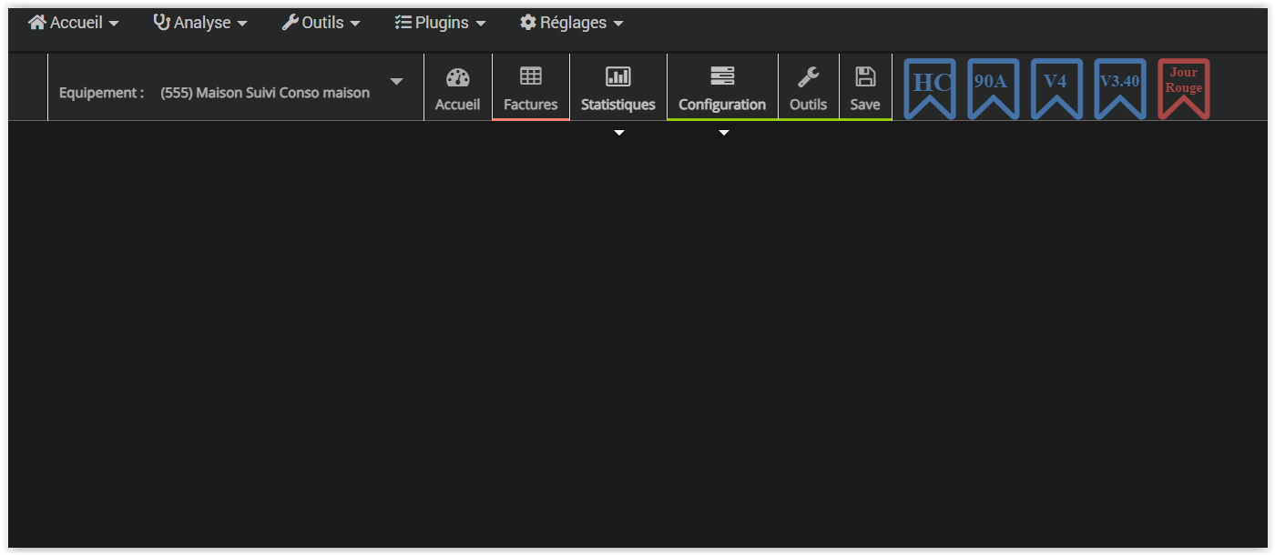Select the Maison Suivi Conso maison equipment field
1275x555 pixels.
(x=264, y=93)
